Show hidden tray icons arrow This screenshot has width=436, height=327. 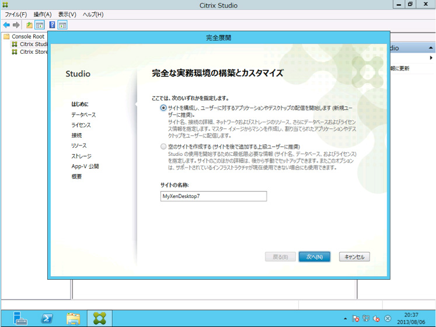(x=346, y=319)
